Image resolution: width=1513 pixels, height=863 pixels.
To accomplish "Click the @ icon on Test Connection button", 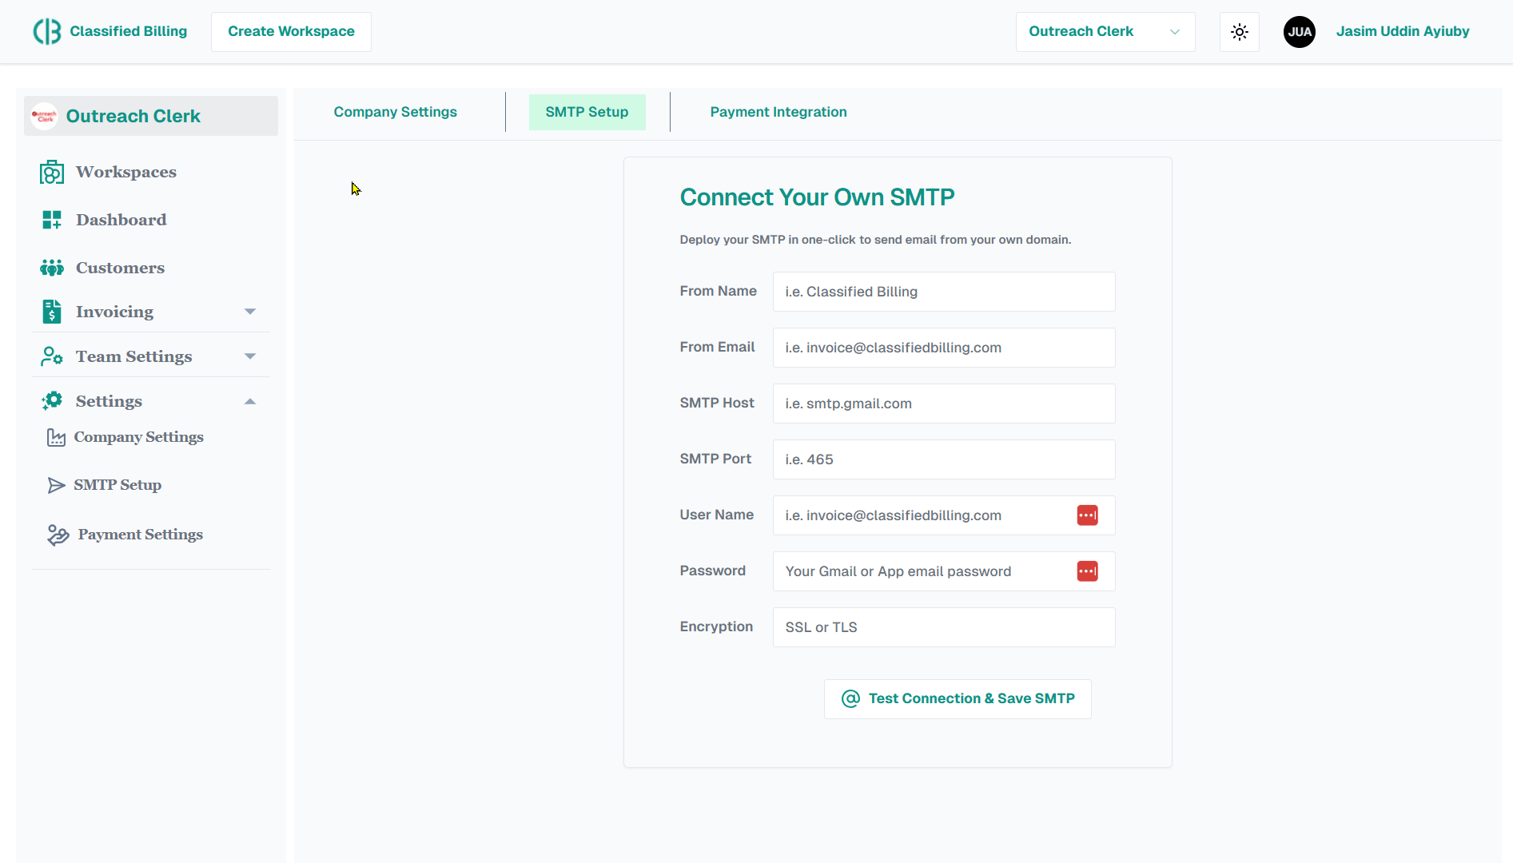I will 850,698.
